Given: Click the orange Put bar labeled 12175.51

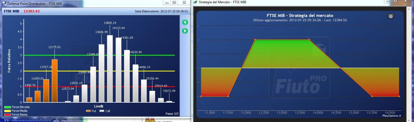Looking at the screenshot, I should (55, 81).
